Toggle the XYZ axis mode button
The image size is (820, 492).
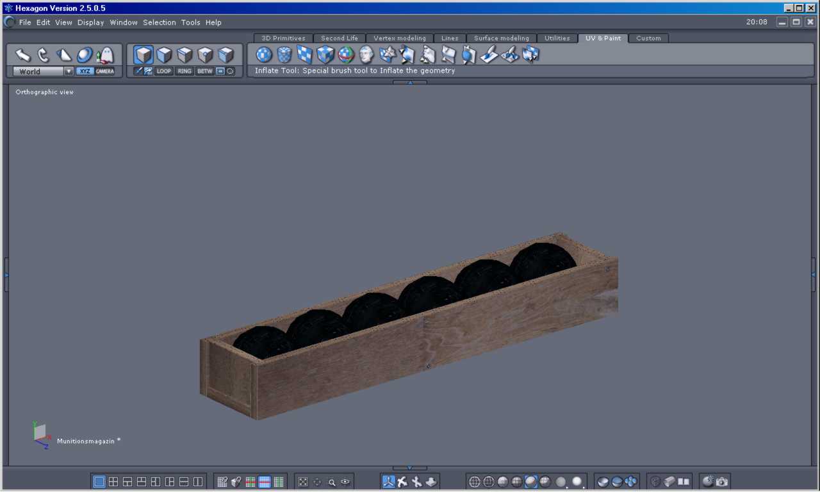click(85, 71)
